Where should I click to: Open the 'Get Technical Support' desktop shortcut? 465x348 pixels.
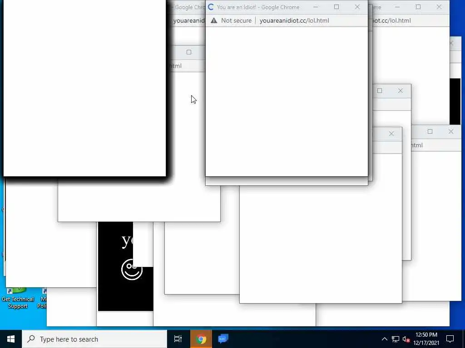[18, 297]
